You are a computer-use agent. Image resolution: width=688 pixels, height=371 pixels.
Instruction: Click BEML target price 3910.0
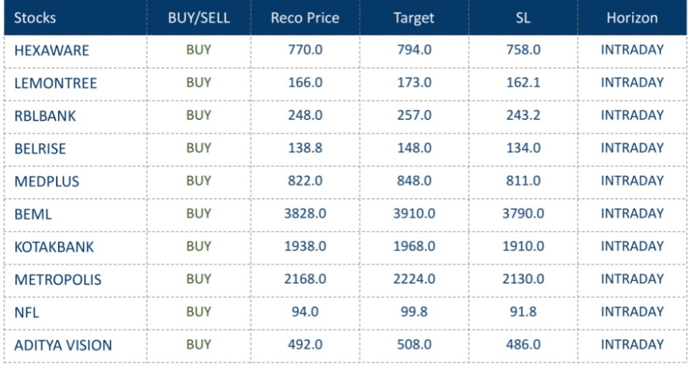click(414, 213)
